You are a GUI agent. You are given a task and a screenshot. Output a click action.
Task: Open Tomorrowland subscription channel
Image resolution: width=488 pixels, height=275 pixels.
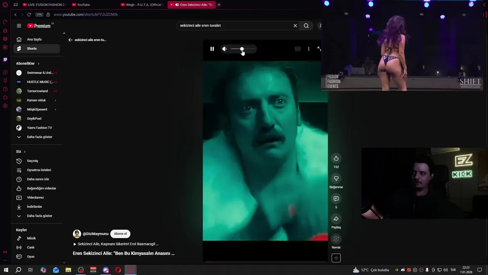tap(37, 91)
